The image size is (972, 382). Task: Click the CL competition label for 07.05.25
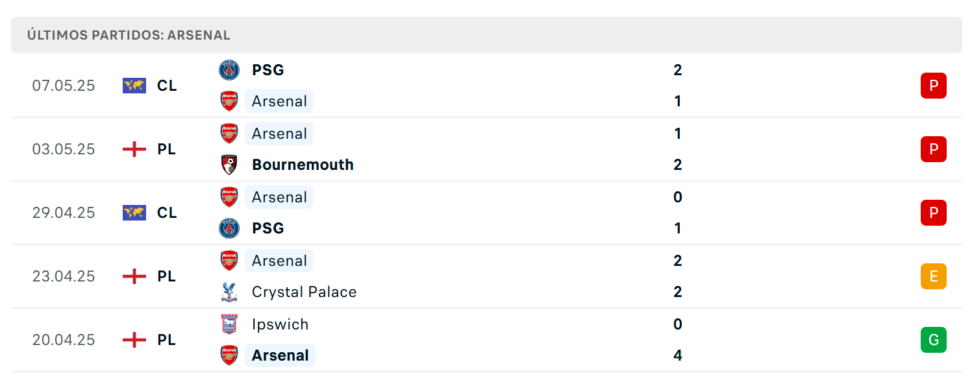167,86
